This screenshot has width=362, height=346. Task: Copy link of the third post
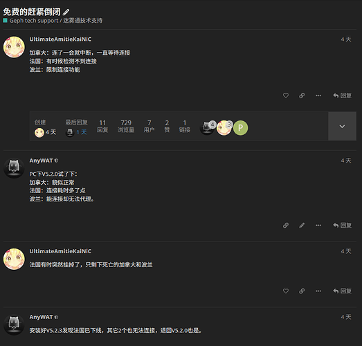[x=302, y=291]
